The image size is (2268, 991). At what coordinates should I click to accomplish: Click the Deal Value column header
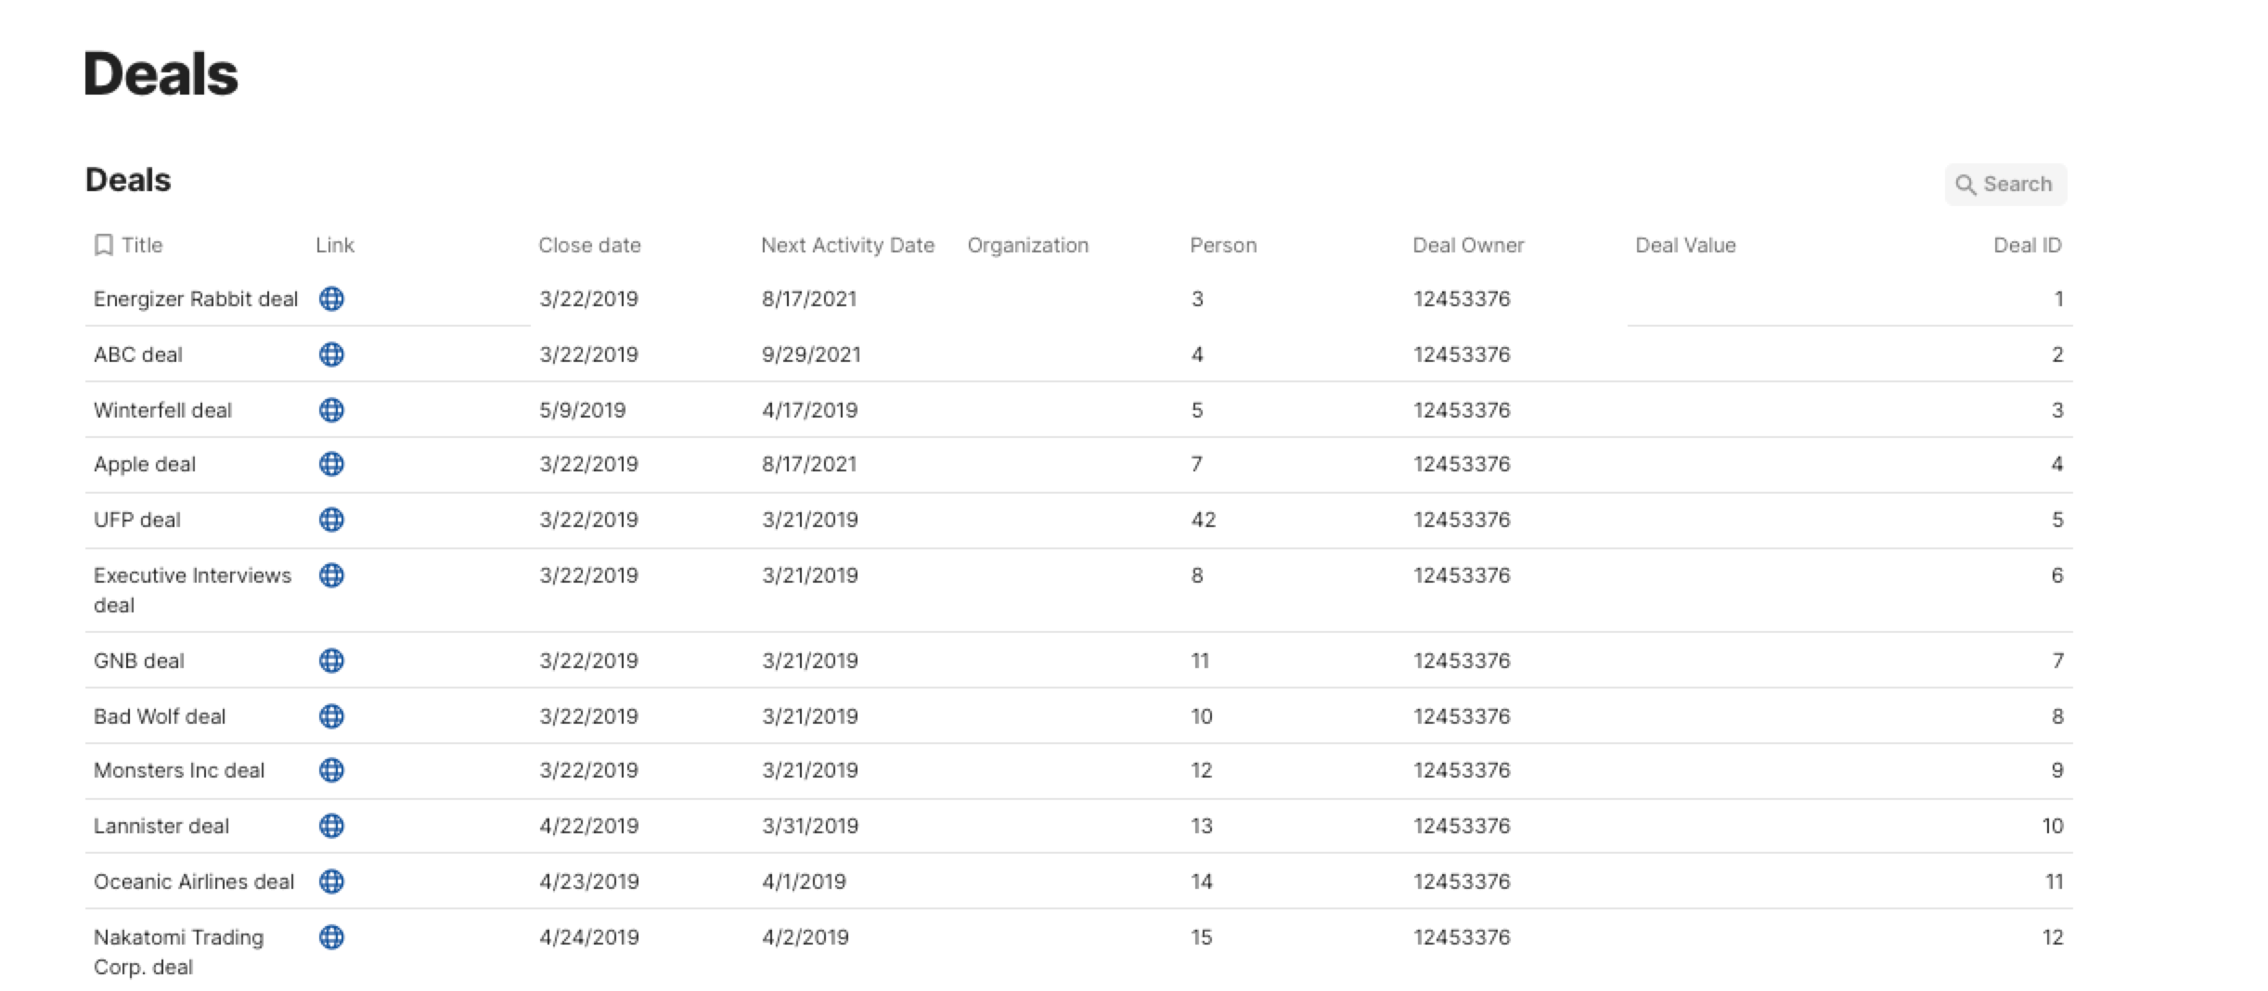(x=1685, y=245)
